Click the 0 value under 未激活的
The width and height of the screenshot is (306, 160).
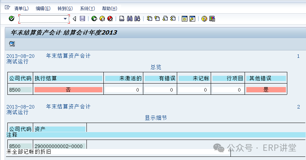123,90
